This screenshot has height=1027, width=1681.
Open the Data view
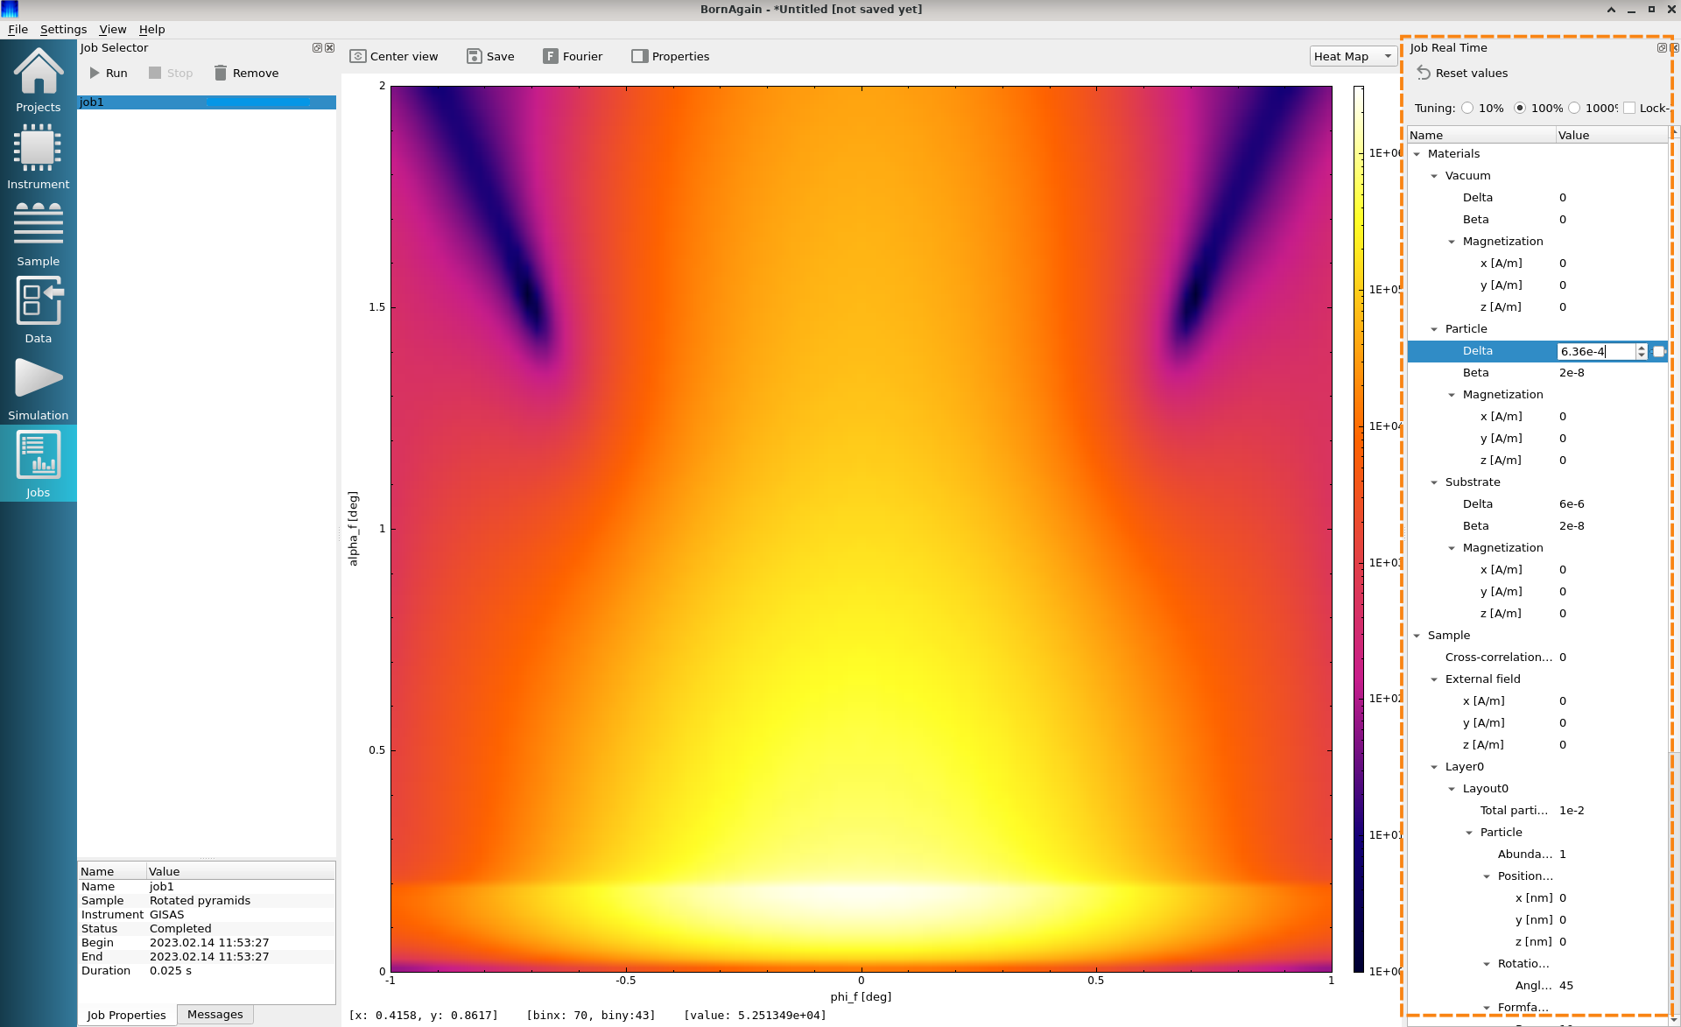tap(39, 312)
